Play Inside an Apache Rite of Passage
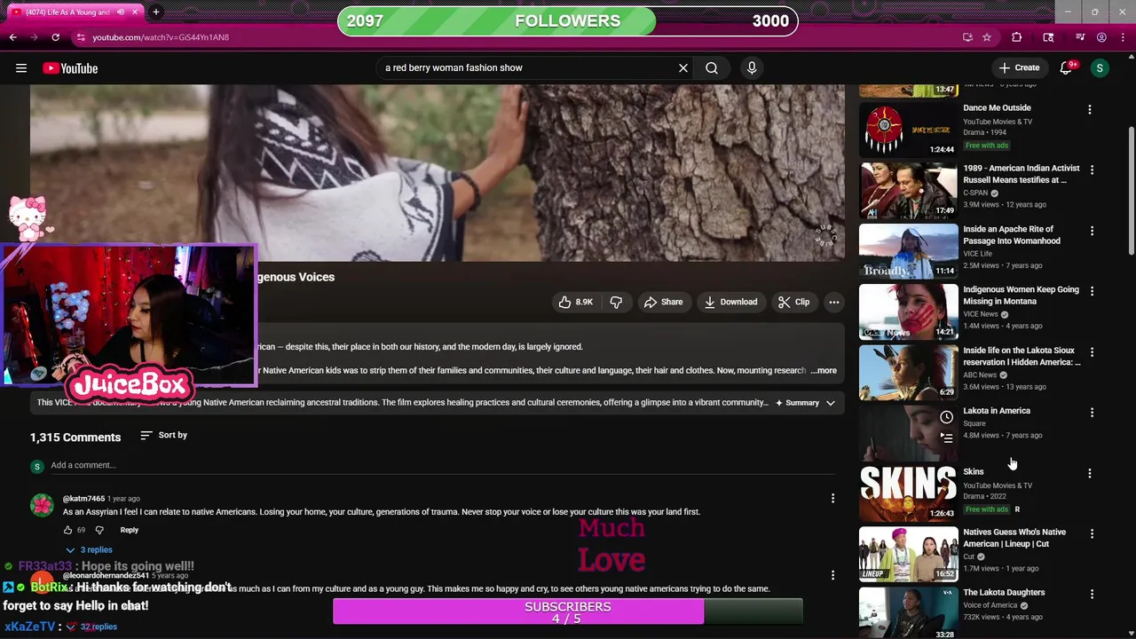Screen dimensions: 1136x639 coord(908,251)
